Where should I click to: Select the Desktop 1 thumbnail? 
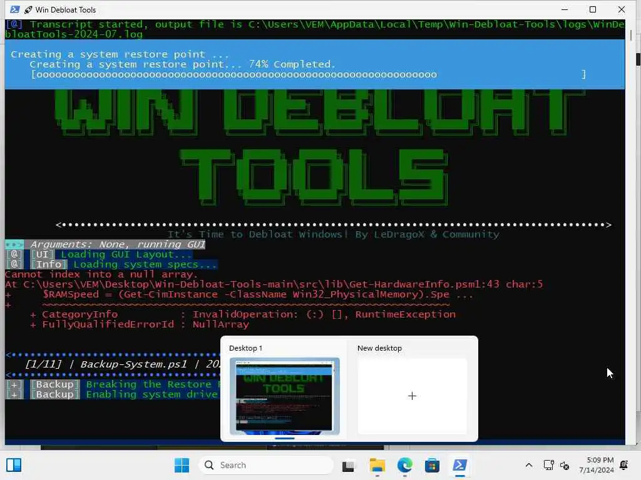(x=285, y=396)
